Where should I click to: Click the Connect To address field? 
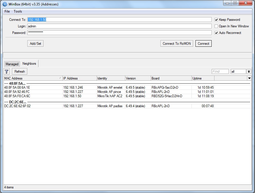(x=119, y=19)
